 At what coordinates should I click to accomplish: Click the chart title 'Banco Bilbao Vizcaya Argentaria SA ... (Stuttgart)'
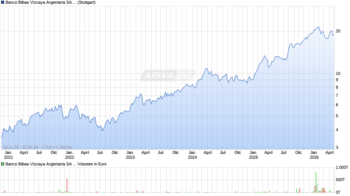[50, 3]
